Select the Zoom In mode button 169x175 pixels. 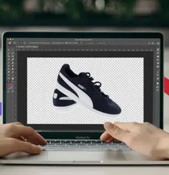point(21,43)
